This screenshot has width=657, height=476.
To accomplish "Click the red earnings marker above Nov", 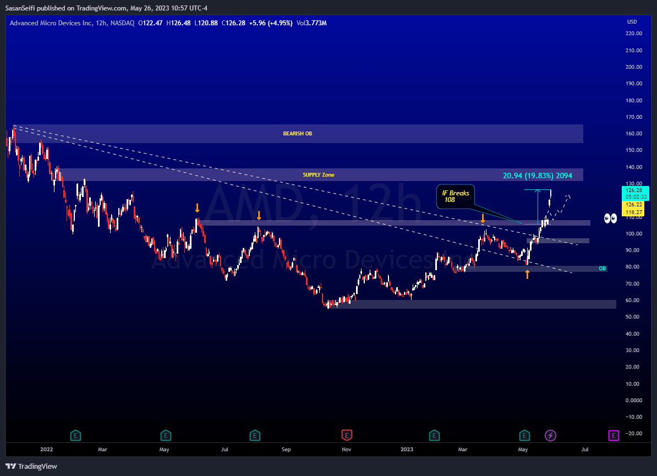I will tap(347, 435).
